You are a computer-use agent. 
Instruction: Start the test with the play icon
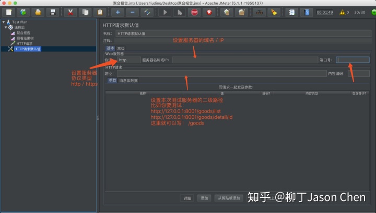(165, 12)
